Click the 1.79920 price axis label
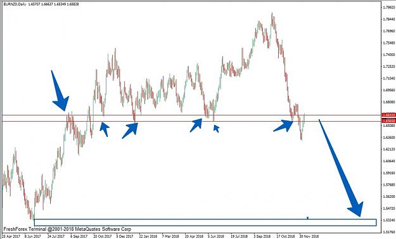This screenshot has height=239, width=396. point(388,8)
